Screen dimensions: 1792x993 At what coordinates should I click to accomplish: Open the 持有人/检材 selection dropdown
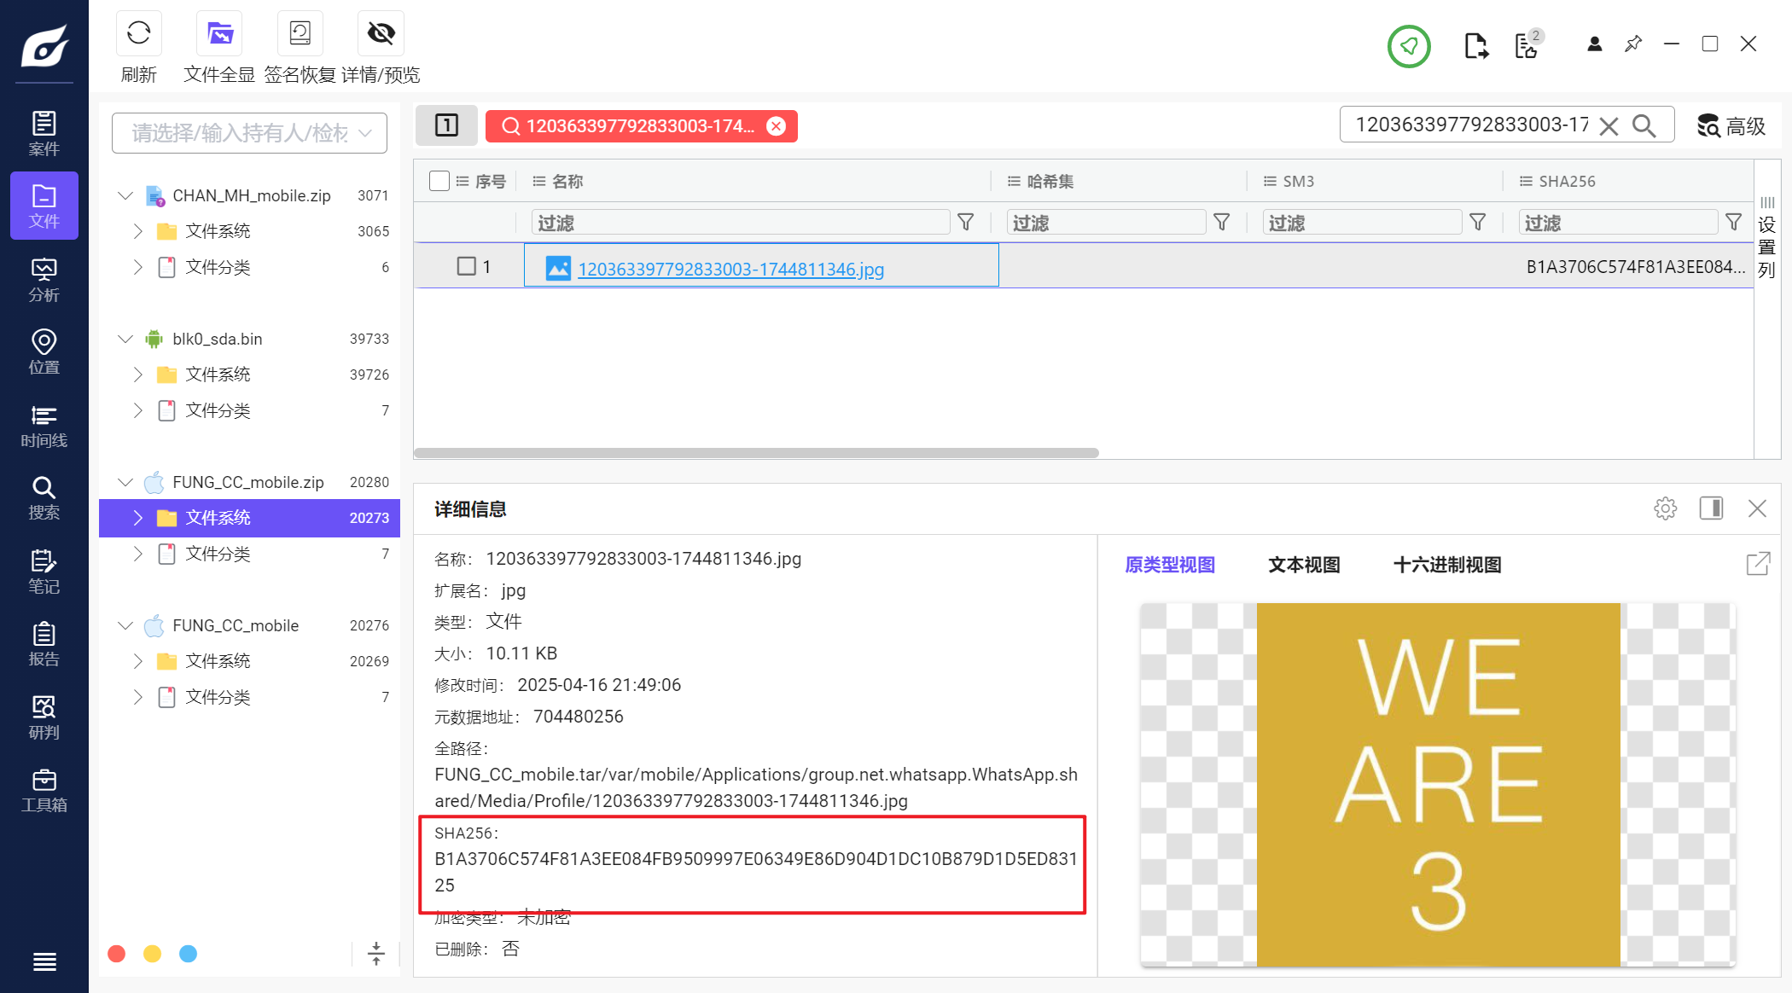click(249, 133)
